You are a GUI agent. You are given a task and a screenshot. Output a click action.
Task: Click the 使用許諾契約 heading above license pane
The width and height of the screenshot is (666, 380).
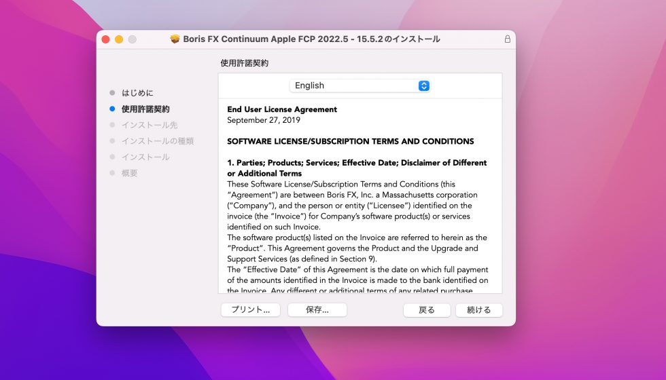[244, 63]
